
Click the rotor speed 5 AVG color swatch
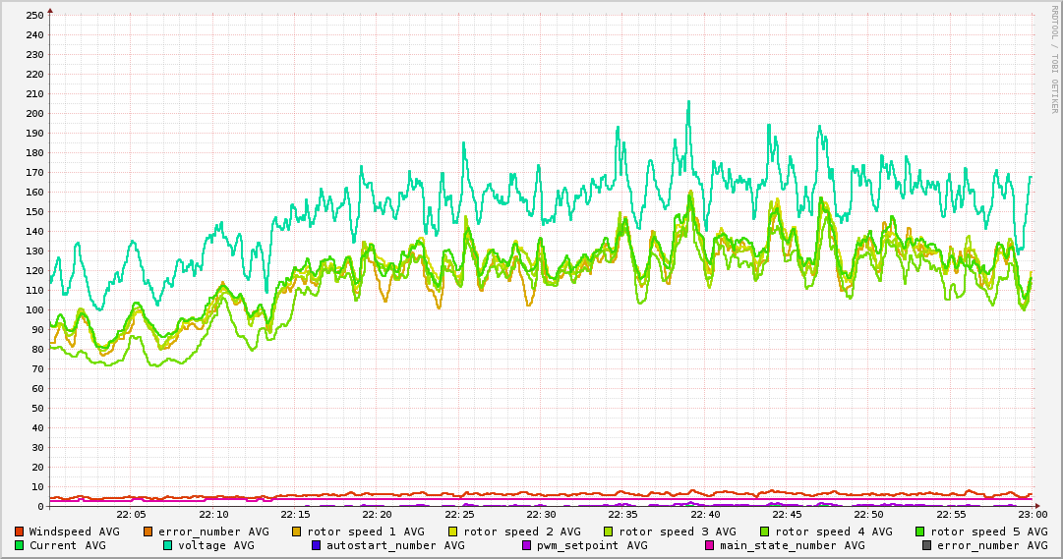tap(920, 531)
